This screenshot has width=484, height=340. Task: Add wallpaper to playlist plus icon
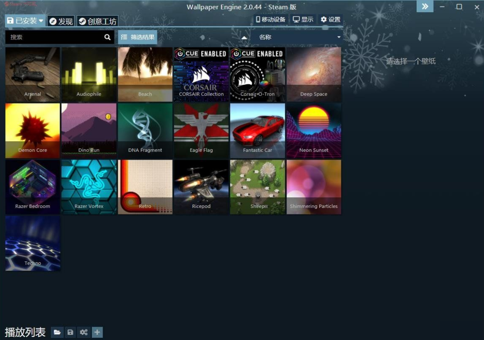97,332
